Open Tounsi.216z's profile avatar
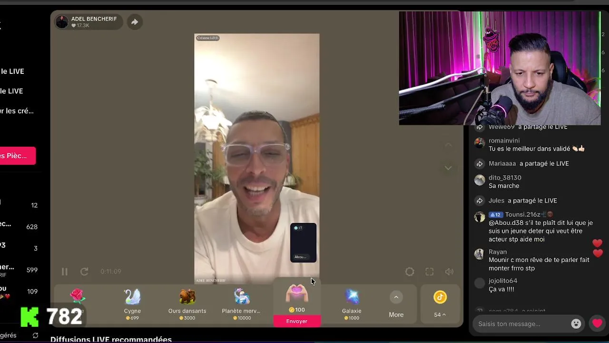The image size is (609, 343). point(480,217)
